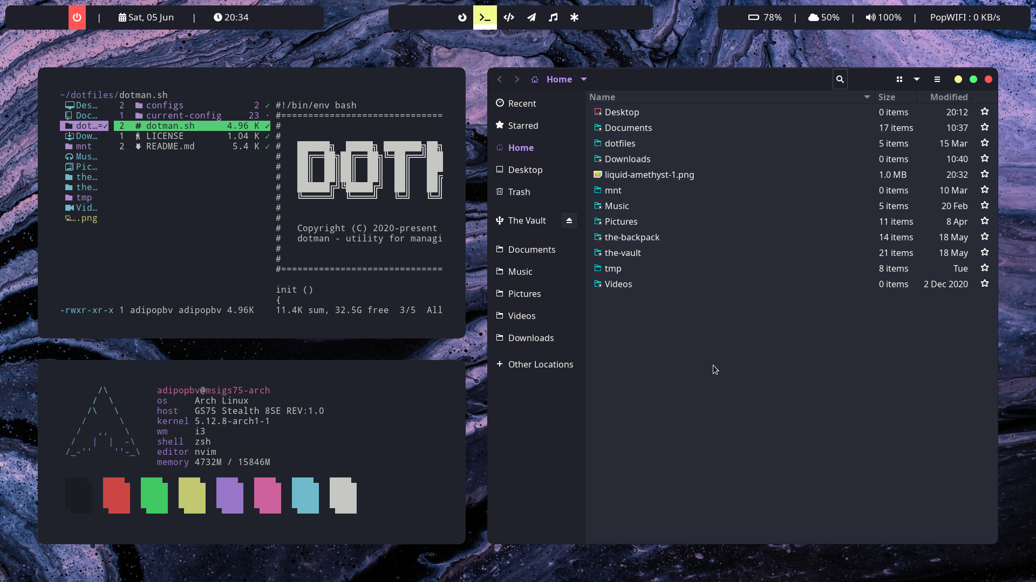Toggle the star on liquid-amethyst-1.png
The width and height of the screenshot is (1036, 582).
(x=984, y=174)
